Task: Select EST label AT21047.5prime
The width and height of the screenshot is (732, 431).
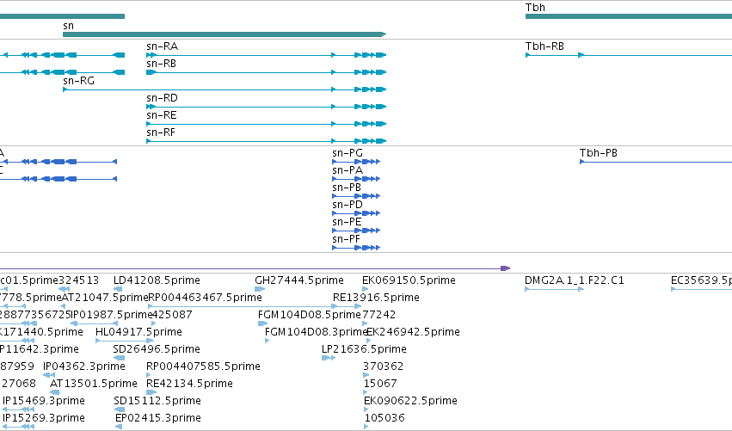Action: (x=105, y=298)
